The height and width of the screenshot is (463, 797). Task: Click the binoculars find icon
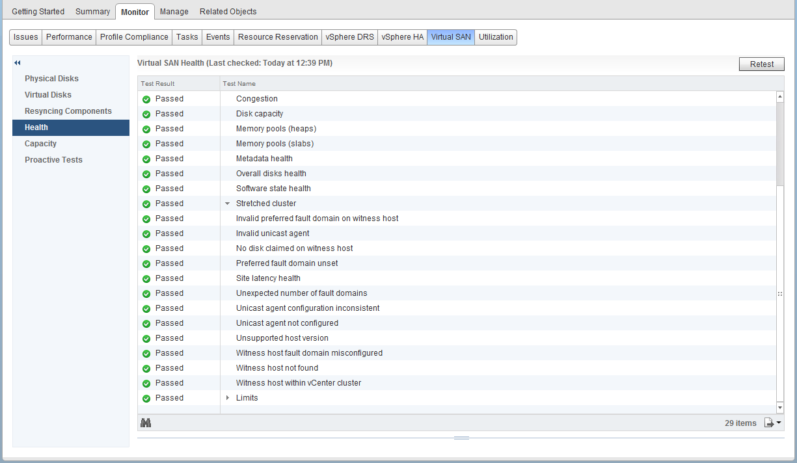point(146,423)
